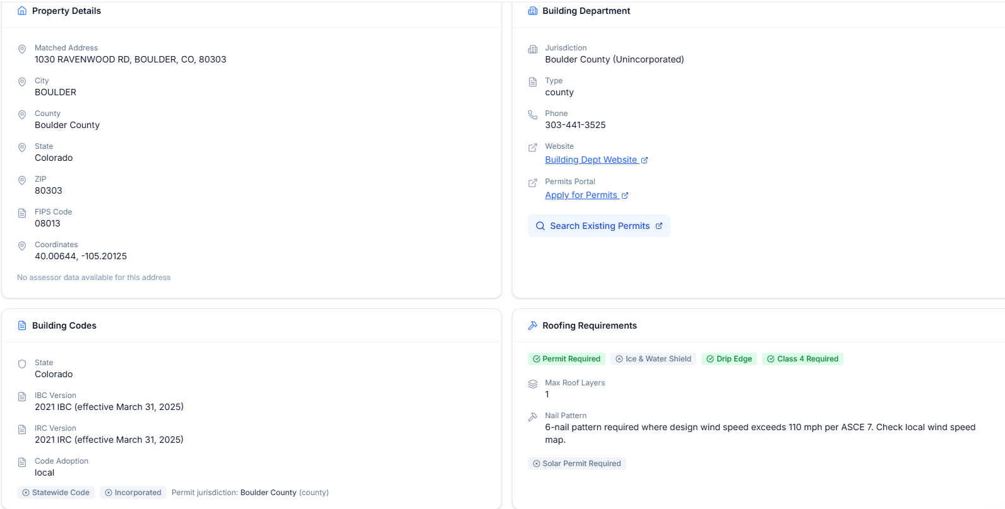Click the address 1030 RAVENWOOD RD, BOULDER, CO, 80303

click(131, 60)
